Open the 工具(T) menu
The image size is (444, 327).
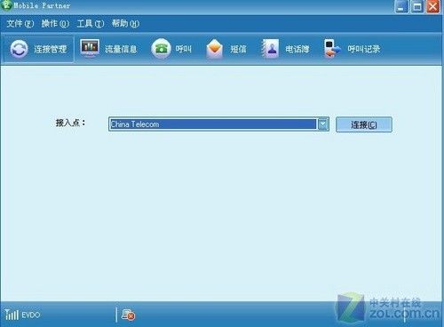coord(91,24)
